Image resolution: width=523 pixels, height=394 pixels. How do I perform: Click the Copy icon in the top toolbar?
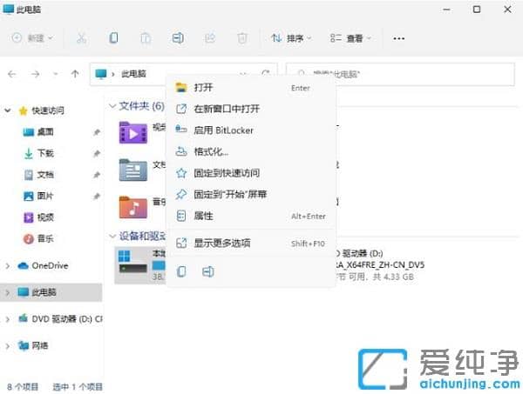point(113,38)
